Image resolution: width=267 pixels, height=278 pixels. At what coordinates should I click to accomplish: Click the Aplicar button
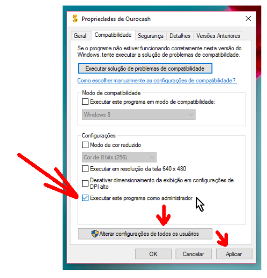tap(234, 254)
